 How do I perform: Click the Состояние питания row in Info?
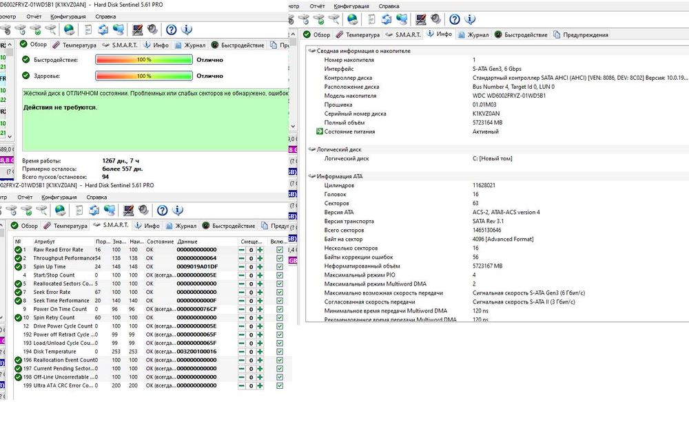pos(499,131)
